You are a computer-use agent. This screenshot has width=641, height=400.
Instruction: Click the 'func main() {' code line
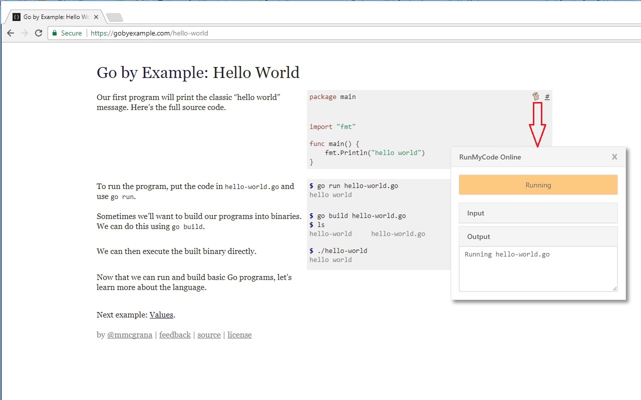pyautogui.click(x=334, y=144)
